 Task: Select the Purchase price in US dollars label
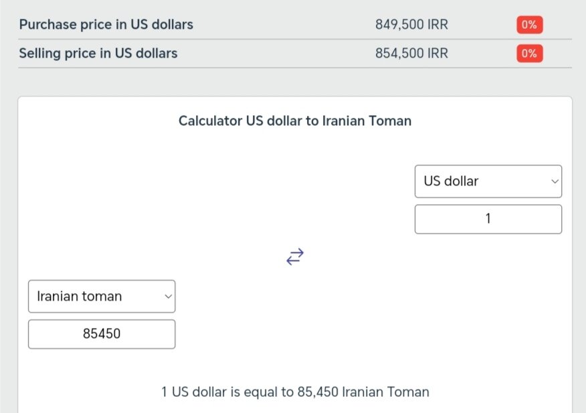pos(106,25)
